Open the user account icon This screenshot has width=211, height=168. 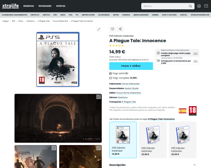(199, 6)
